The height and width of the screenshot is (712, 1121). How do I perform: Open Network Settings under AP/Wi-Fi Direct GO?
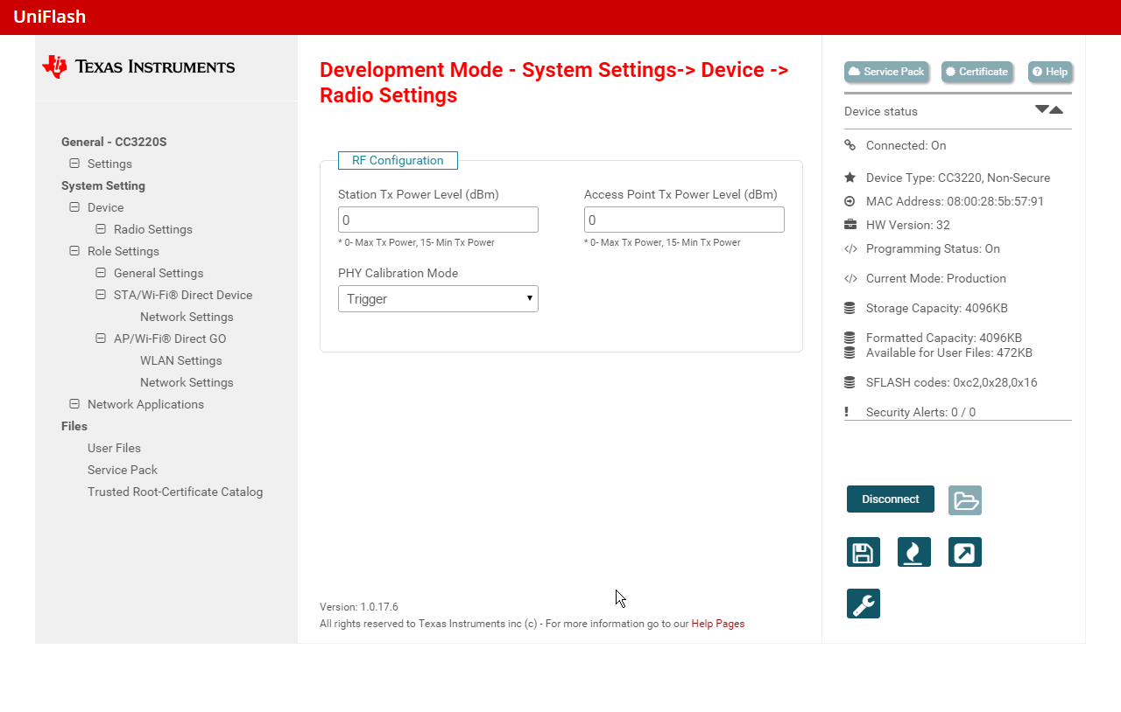[187, 382]
